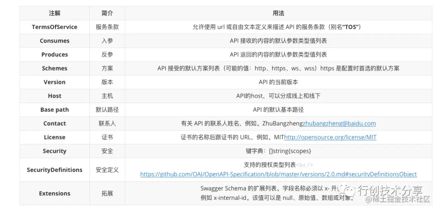Open the OpenAPI-Specification securityDefinitionsObject GitHub link
Screen dimensions: 437x210
(278, 174)
